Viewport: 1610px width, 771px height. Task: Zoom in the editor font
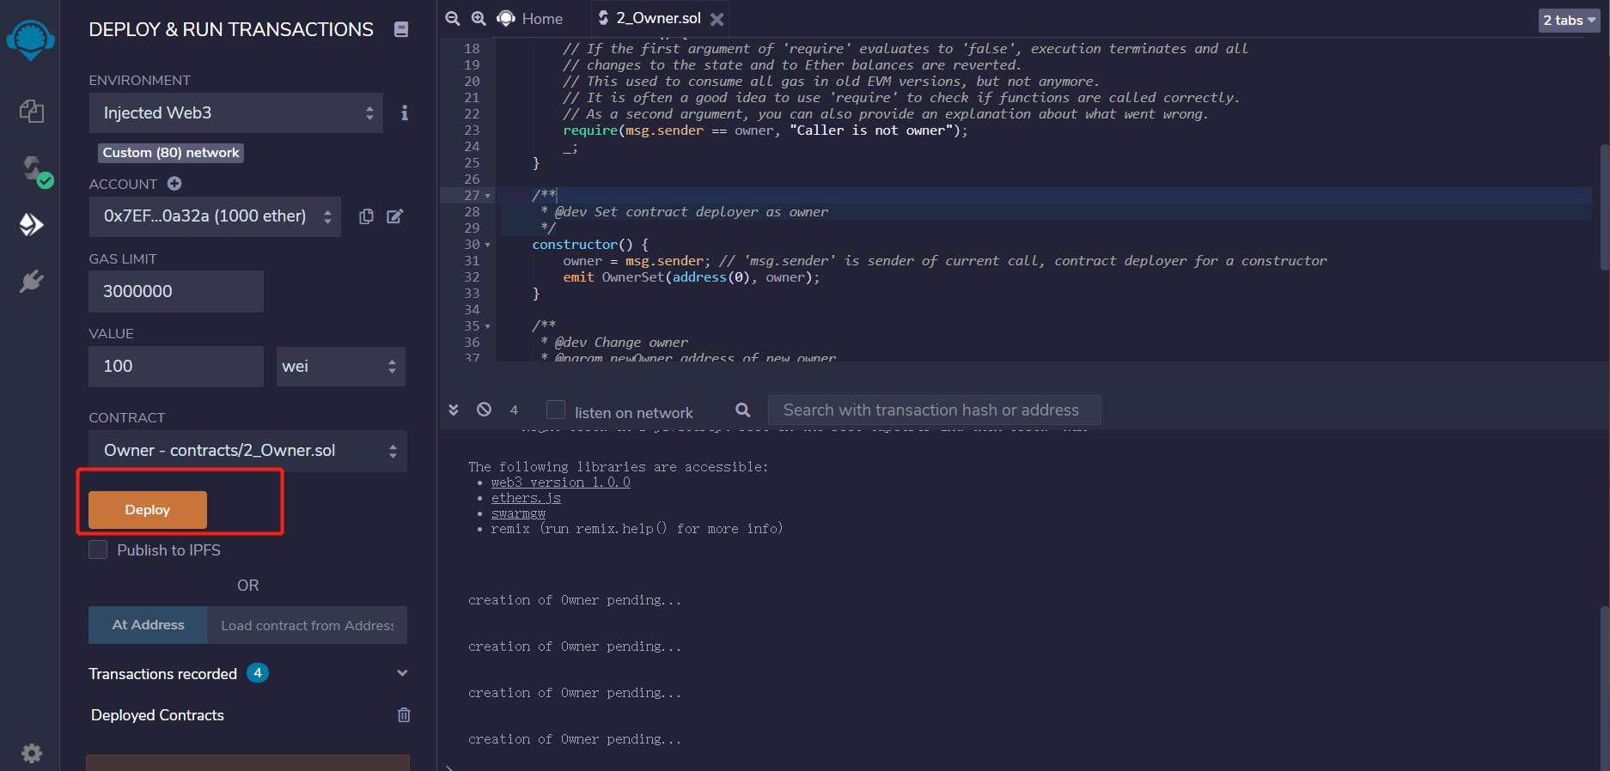(479, 18)
